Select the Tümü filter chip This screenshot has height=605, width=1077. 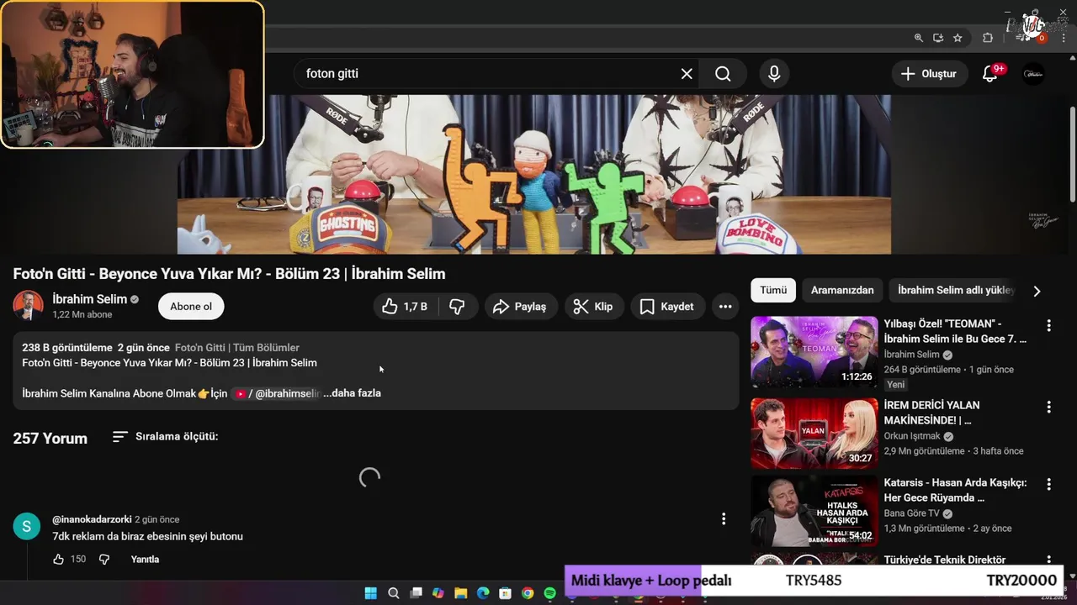[x=773, y=290]
